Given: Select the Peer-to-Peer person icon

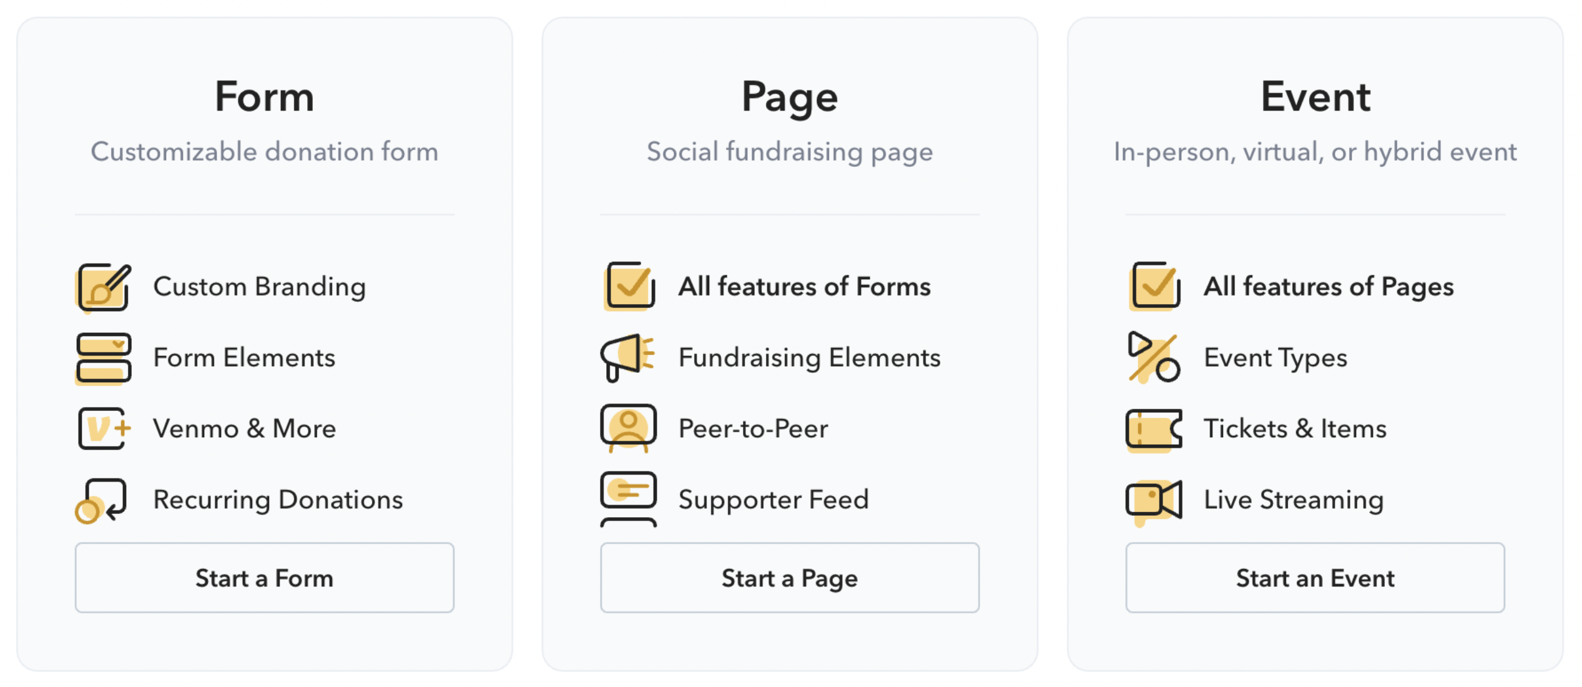Looking at the screenshot, I should coord(628,428).
